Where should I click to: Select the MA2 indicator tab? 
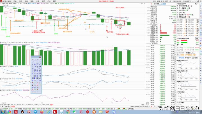tap(15, 105)
